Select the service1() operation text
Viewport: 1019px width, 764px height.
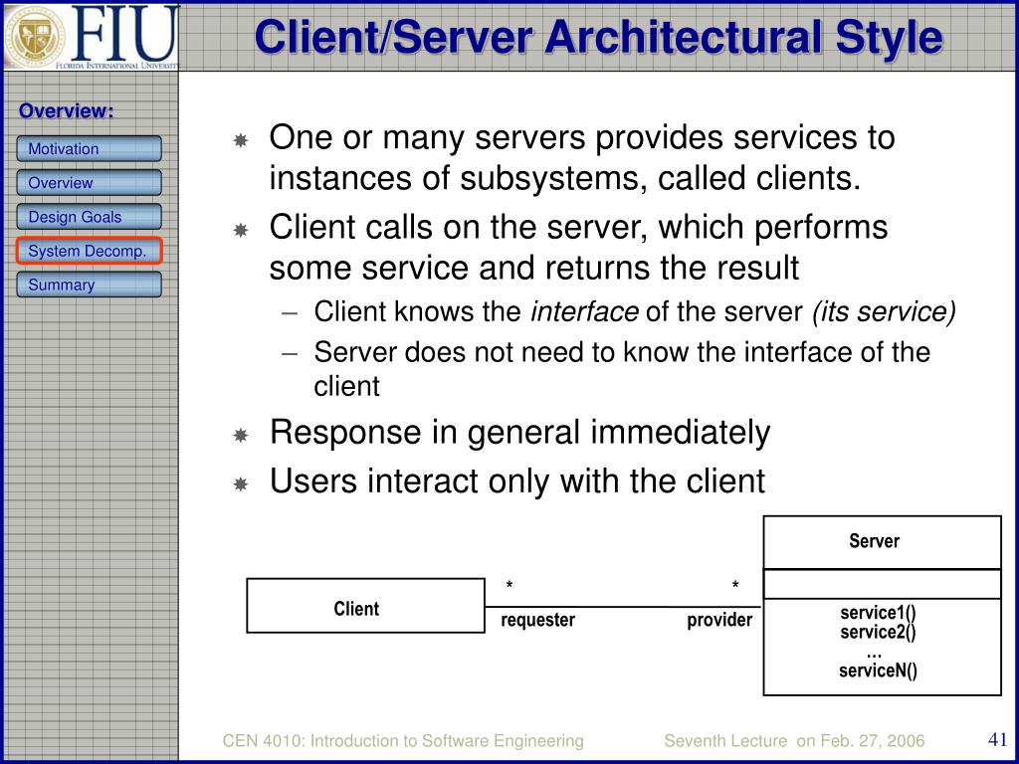[x=878, y=613]
